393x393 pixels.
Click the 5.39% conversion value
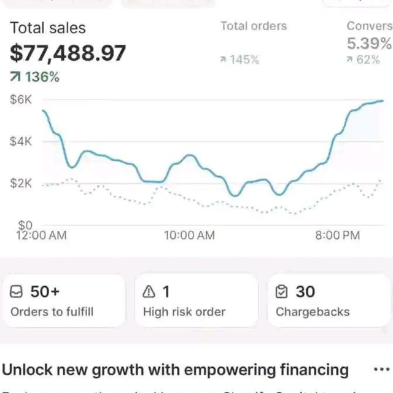(x=369, y=44)
